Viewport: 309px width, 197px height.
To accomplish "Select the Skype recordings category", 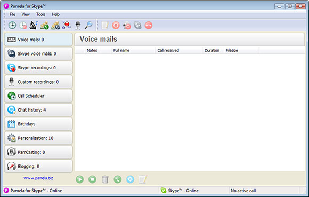I will [x=38, y=68].
